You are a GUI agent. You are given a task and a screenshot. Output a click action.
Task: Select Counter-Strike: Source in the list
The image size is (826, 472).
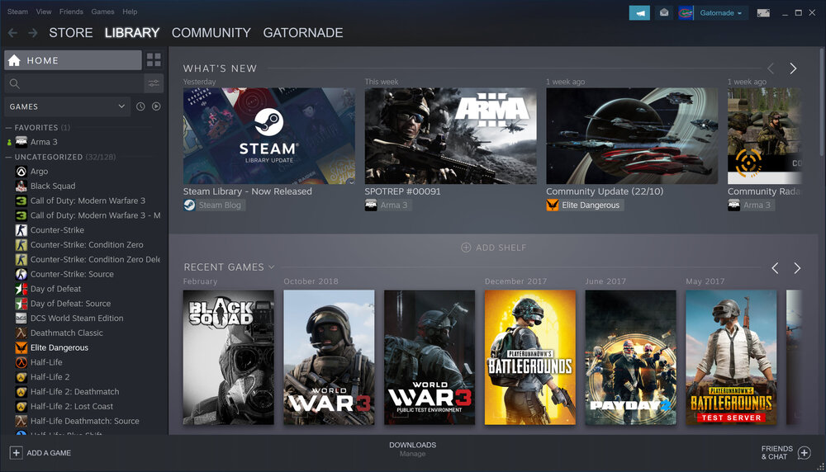click(72, 274)
